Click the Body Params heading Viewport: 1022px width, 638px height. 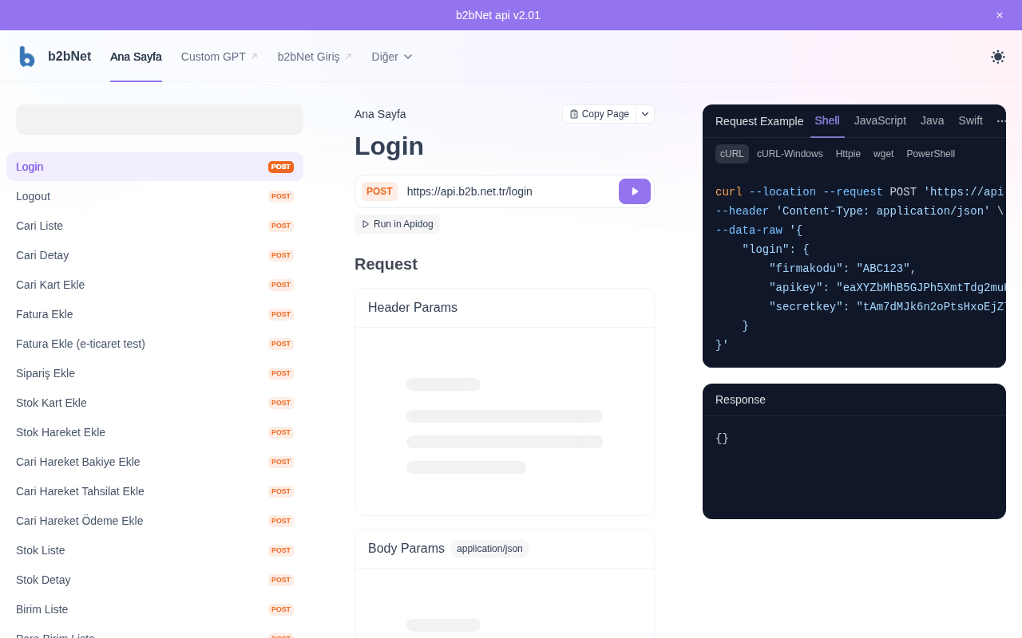406,549
